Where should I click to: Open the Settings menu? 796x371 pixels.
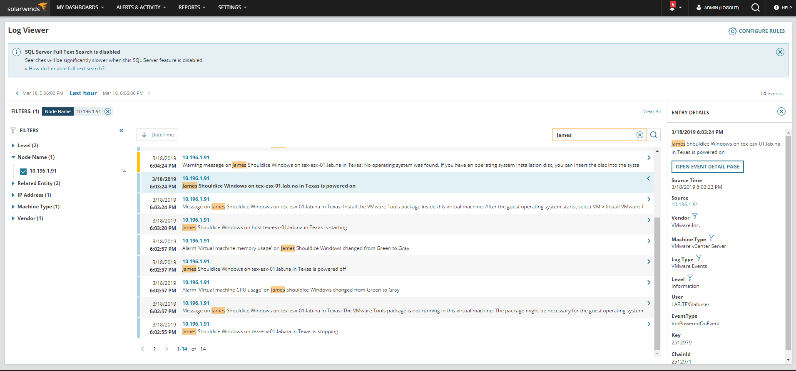tap(232, 7)
